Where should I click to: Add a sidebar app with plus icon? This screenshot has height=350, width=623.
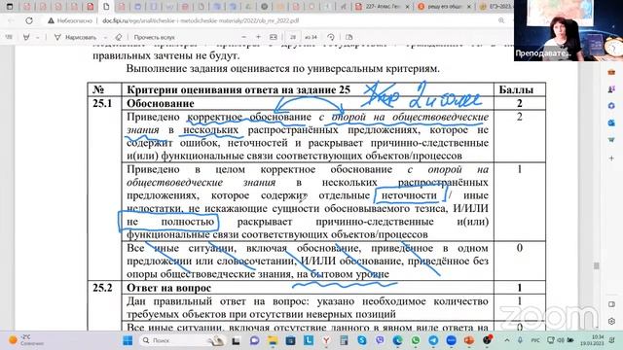611,157
